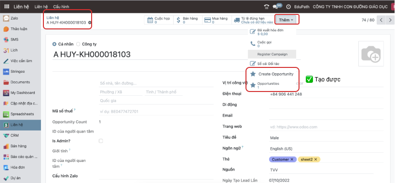Choose Create Opportunity from Thêm menu
The height and width of the screenshot is (183, 395).
pyautogui.click(x=272, y=74)
